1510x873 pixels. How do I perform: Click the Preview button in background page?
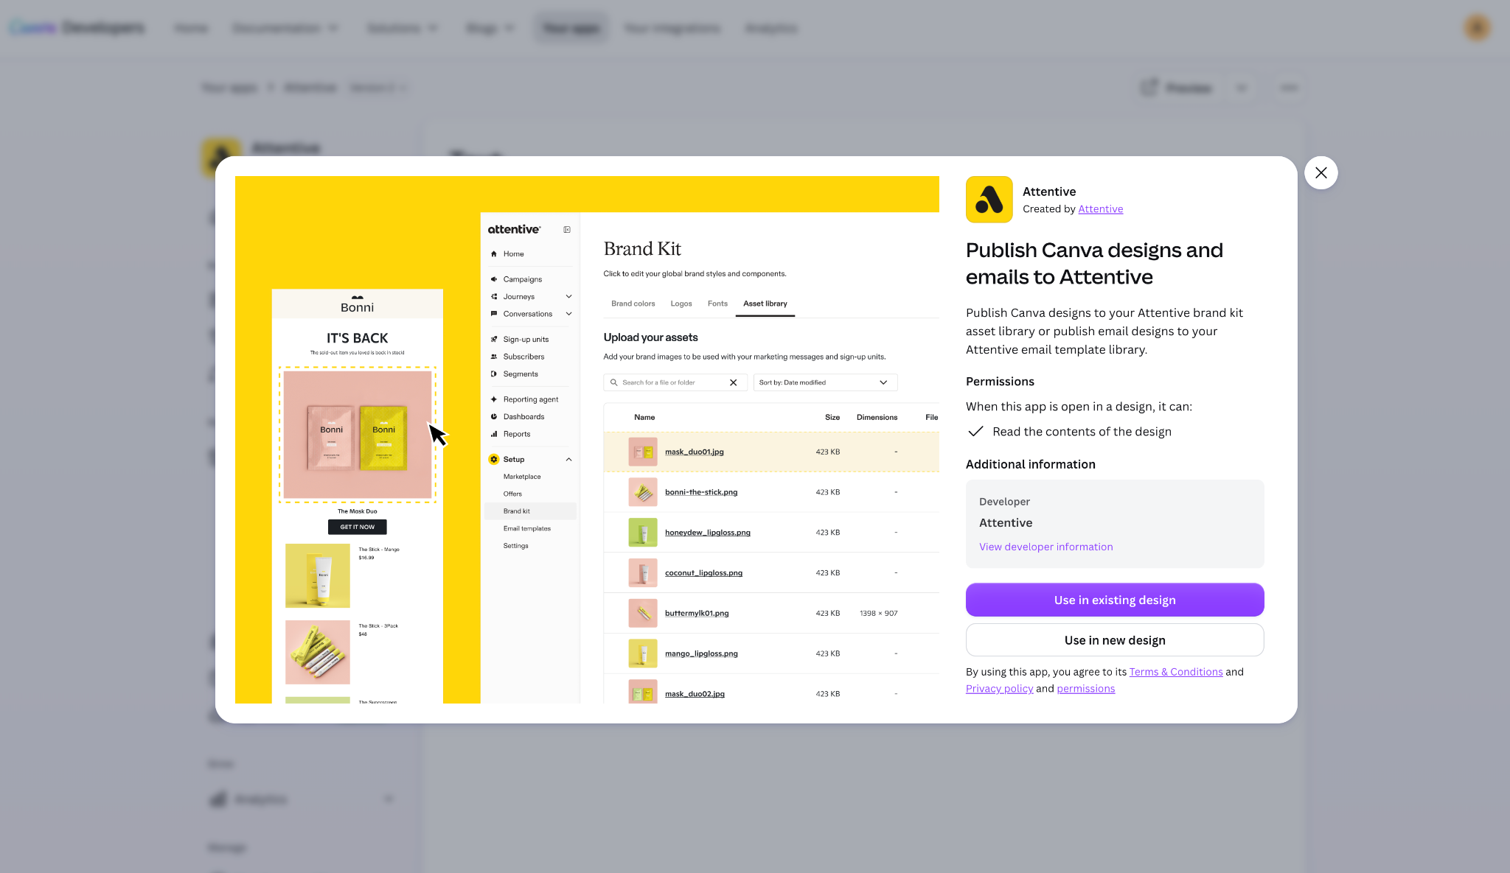click(x=1176, y=88)
